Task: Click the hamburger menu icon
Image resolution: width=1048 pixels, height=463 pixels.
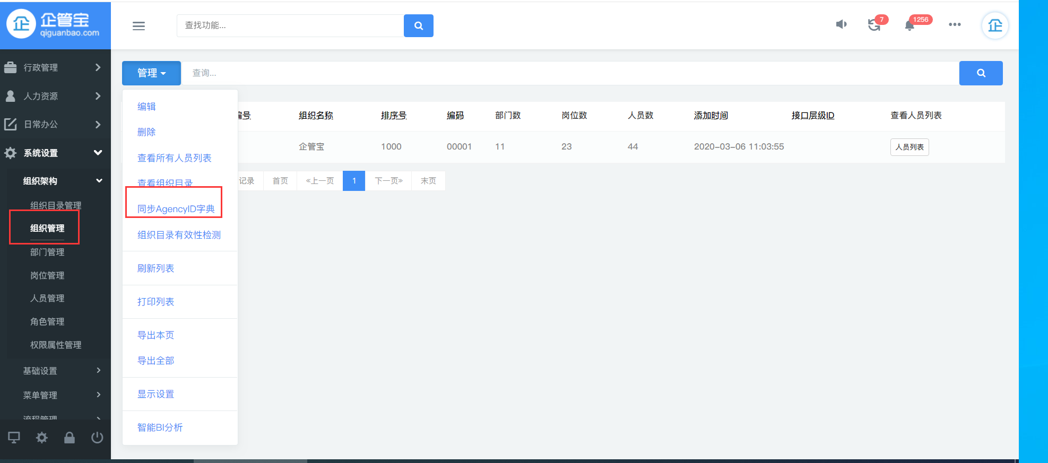Action: 138,26
